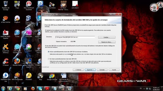Select the MP3 Downloader desktop icon
The image size is (163, 91).
coord(17,77)
